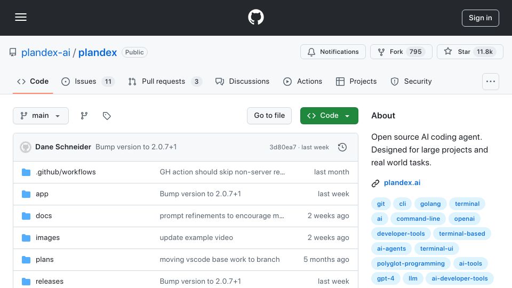Open the hamburger navigation menu
Screen dimensions: 512x288
tap(21, 17)
